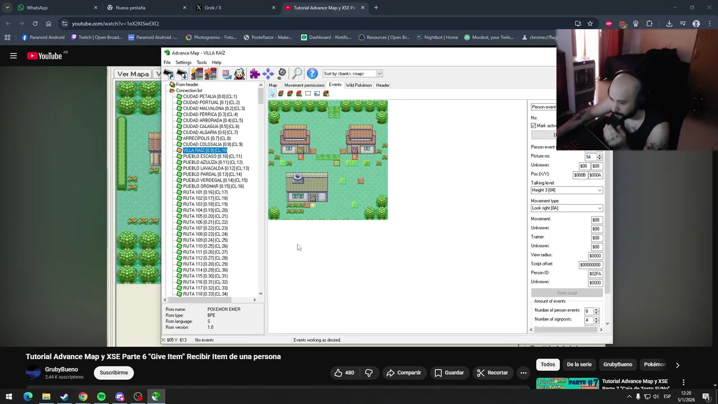Open the Settings menu
Image resolution: width=718 pixels, height=404 pixels.
183,62
